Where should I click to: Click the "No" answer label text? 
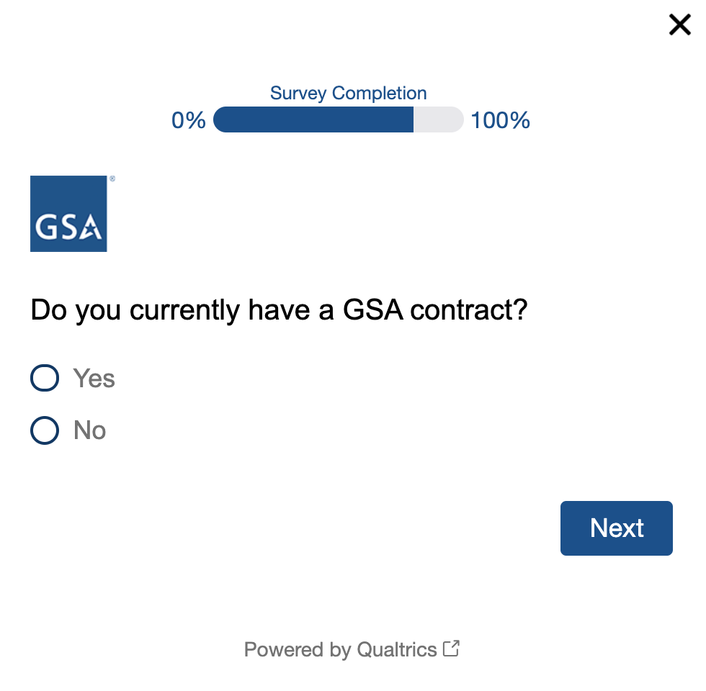click(90, 430)
